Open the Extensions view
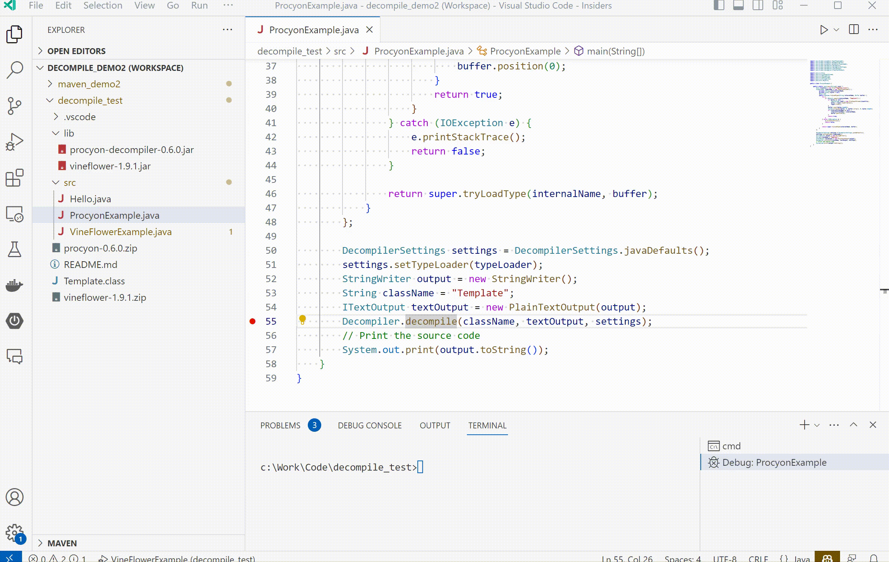Screen dimensions: 889x562 point(15,178)
